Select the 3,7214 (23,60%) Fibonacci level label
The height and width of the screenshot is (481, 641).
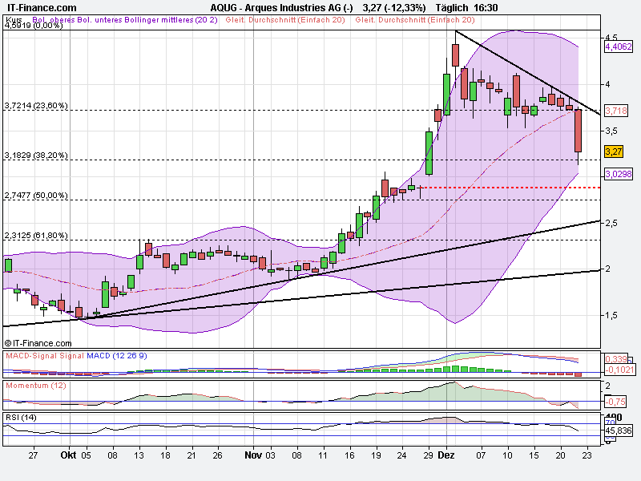(x=36, y=105)
